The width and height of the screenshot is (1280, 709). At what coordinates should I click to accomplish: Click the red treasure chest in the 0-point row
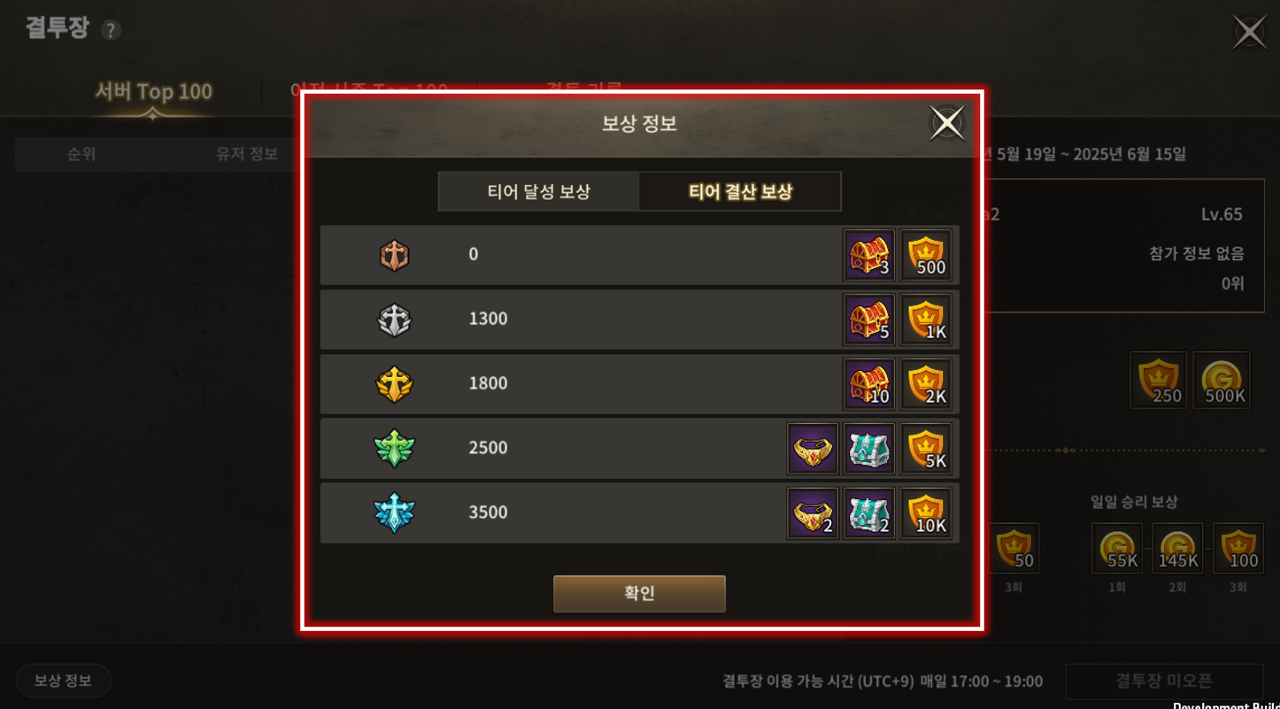(x=869, y=255)
